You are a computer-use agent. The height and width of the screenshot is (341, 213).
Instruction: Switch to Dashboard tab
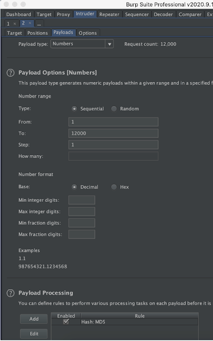tap(19, 14)
